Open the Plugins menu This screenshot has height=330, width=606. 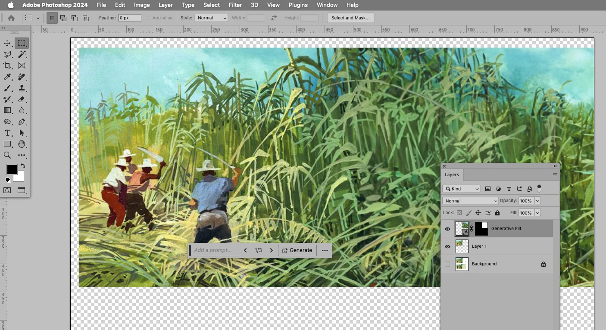click(x=298, y=5)
